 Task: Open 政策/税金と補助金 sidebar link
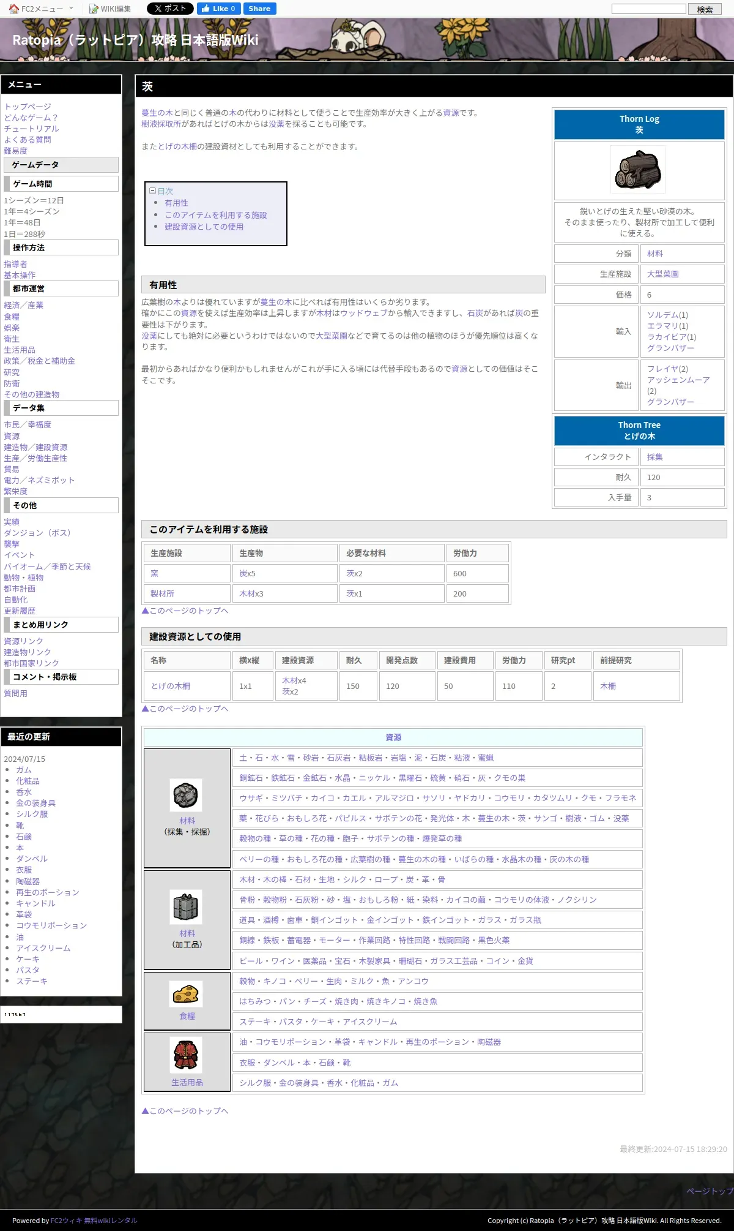(x=39, y=361)
